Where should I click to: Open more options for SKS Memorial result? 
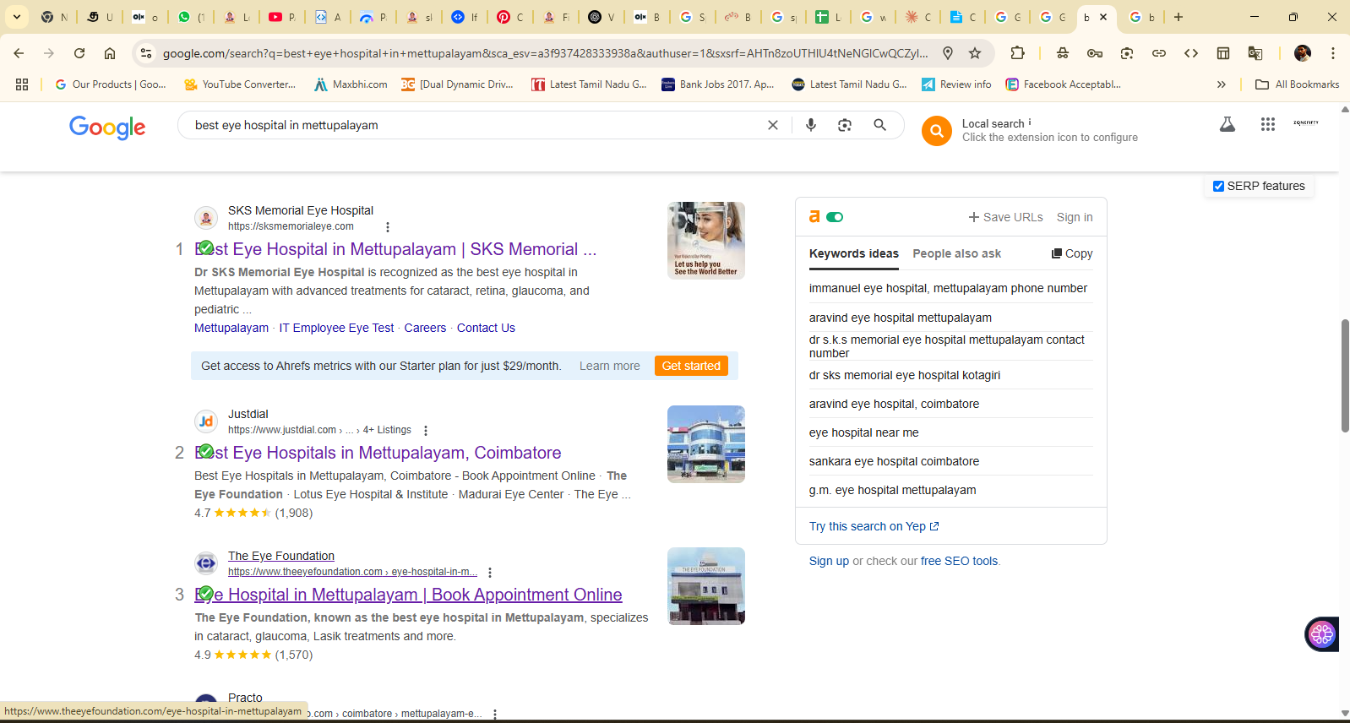388,227
